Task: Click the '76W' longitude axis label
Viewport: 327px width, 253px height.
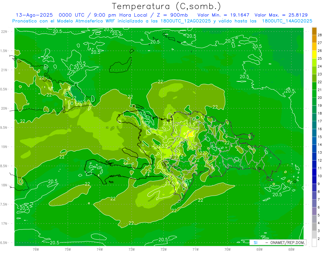Action: (36, 249)
